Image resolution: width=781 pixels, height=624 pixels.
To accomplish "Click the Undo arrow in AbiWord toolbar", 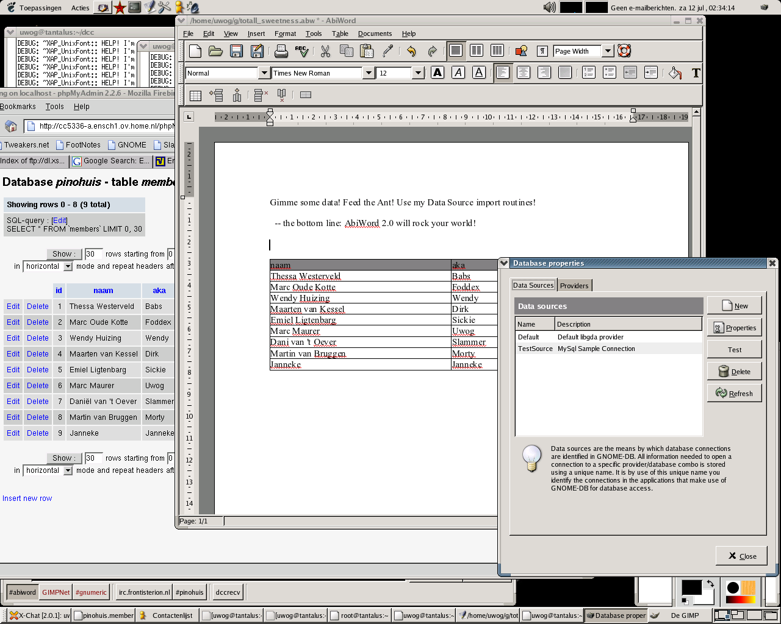I will click(x=411, y=51).
